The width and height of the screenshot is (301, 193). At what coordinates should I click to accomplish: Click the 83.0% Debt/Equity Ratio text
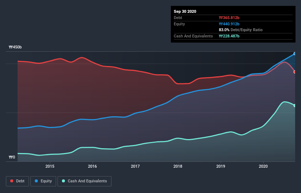(x=241, y=30)
